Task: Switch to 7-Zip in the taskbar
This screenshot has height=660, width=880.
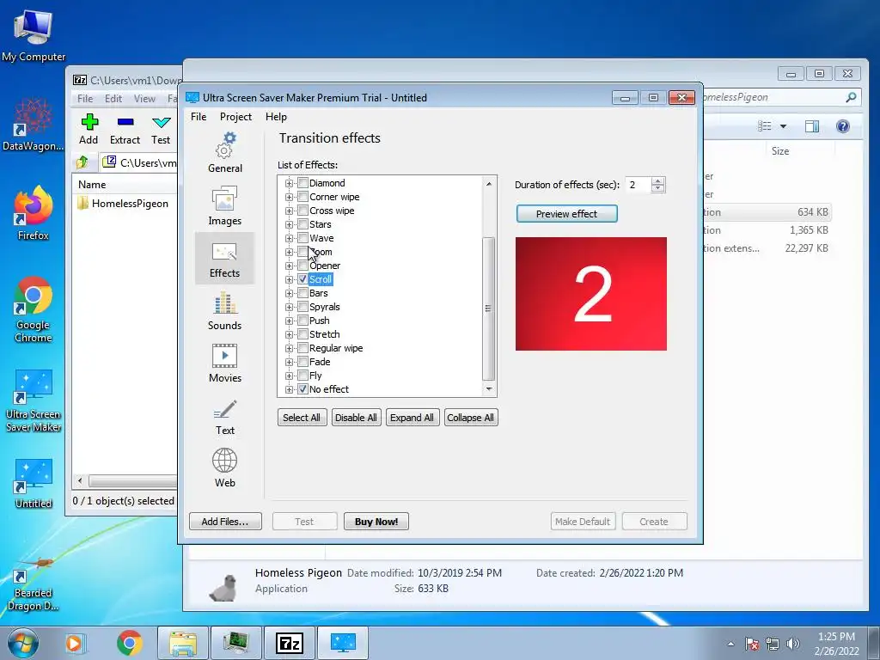Action: 290,643
